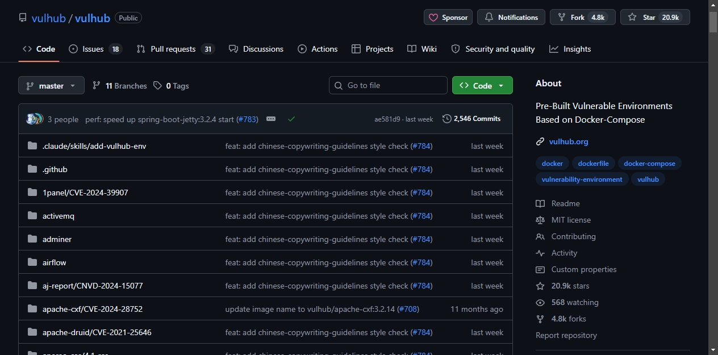The width and height of the screenshot is (718, 355).
Task: Open the Projects tab
Action: (x=373, y=49)
